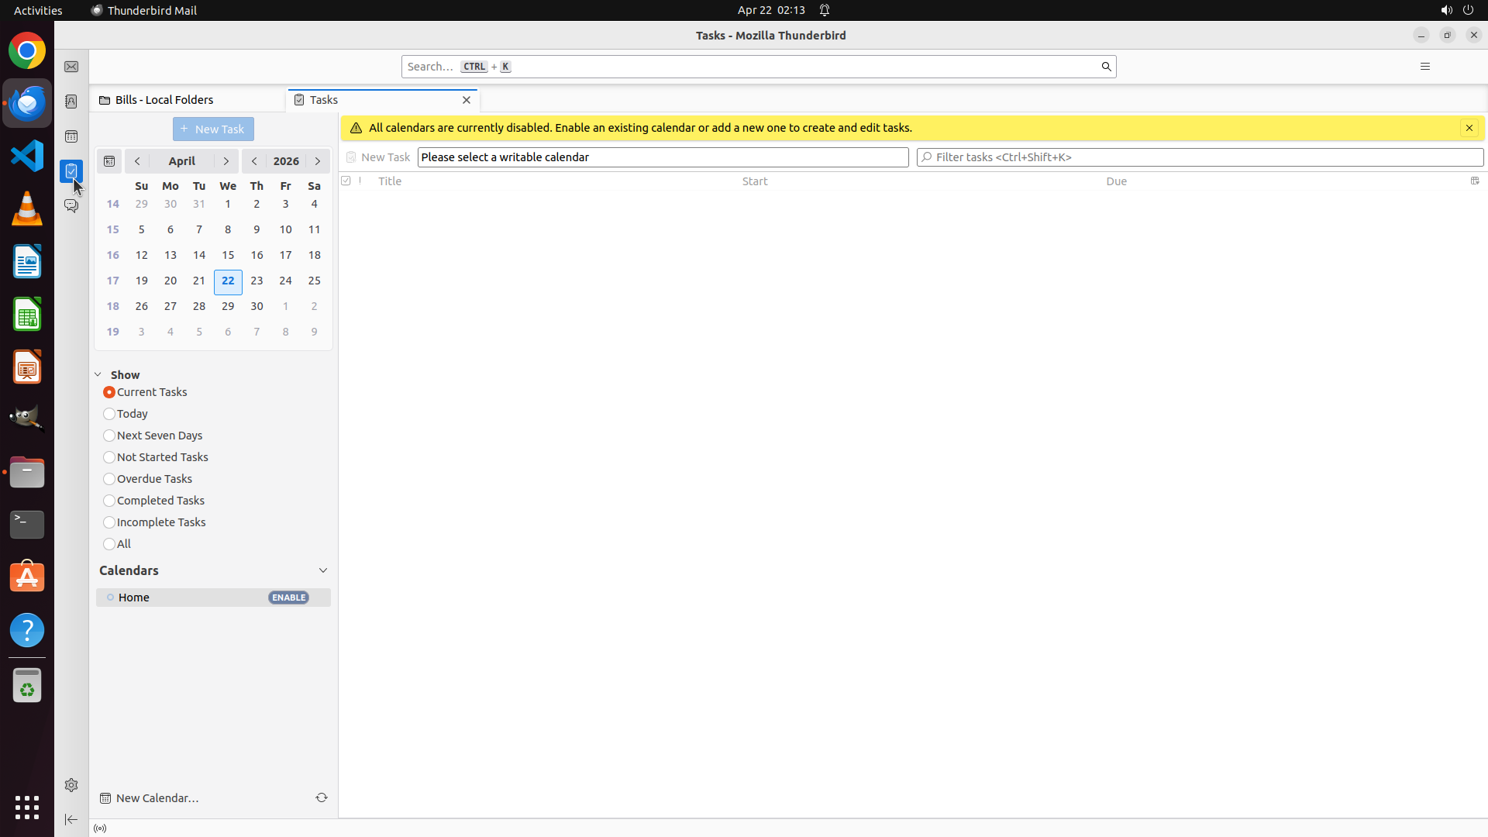This screenshot has width=1488, height=837.
Task: Collapse the Calendars panel chevron
Action: tap(323, 570)
